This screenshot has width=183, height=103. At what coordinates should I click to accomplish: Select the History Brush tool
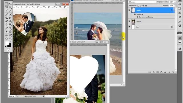coord(10,18)
